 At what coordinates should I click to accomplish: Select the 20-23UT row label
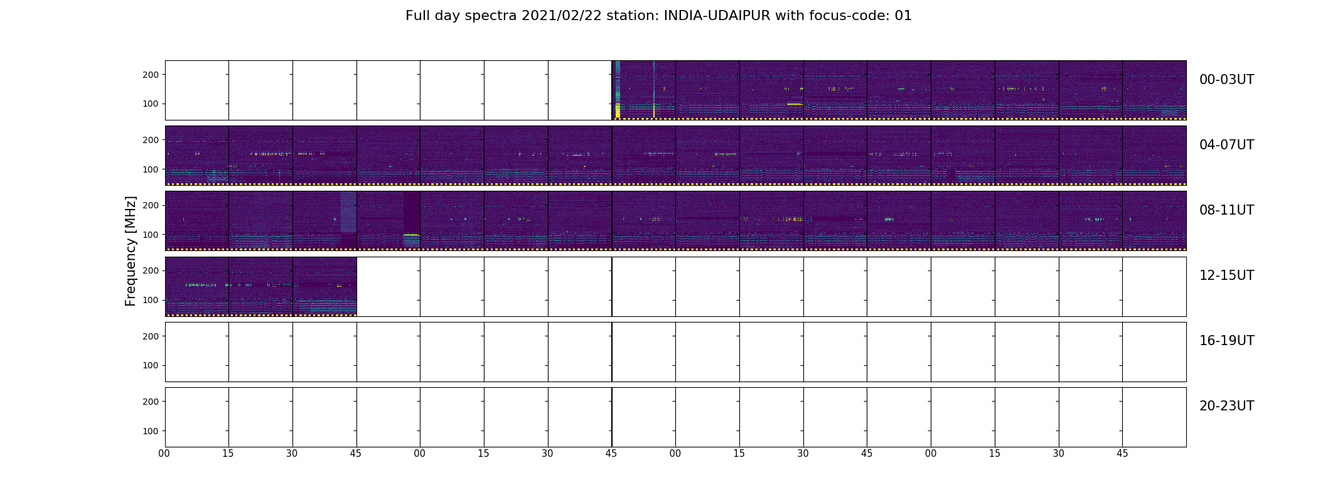1226,406
